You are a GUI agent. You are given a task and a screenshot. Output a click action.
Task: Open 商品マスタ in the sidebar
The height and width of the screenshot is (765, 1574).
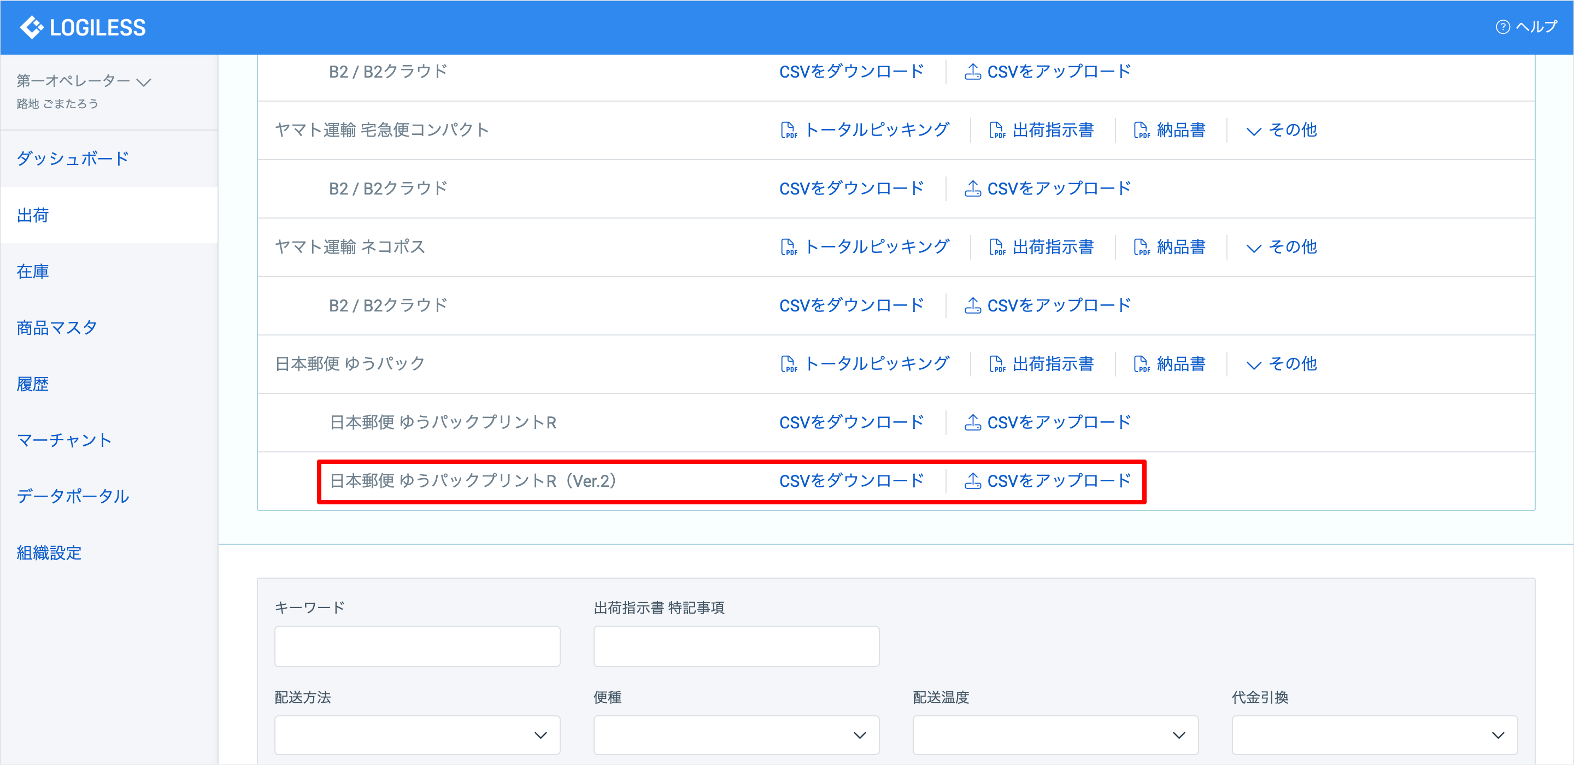pos(57,327)
